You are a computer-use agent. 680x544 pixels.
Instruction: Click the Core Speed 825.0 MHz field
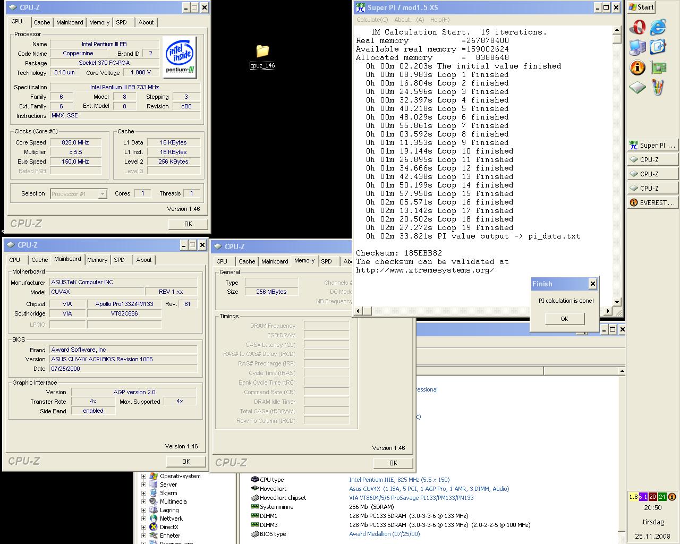coord(75,142)
